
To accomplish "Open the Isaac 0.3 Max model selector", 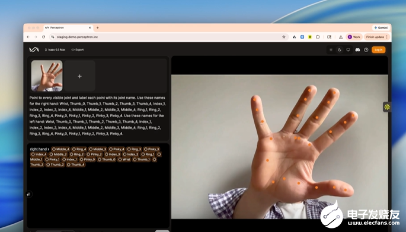I will click(x=55, y=50).
